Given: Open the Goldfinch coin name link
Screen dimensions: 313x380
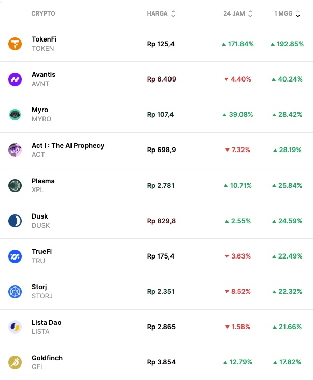Looking at the screenshot, I should coord(47,358).
